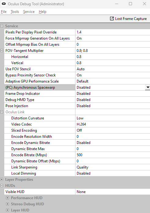Collapse the HUDs section
Image resolution: width=150 pixels, height=213 pixels.
[x=2, y=186]
